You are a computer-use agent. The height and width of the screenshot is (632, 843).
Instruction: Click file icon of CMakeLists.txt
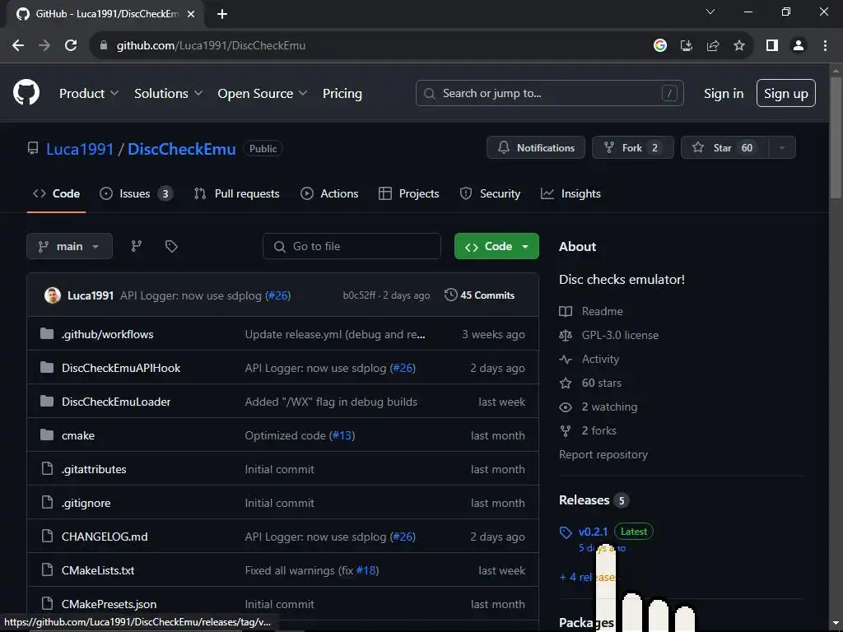(47, 569)
